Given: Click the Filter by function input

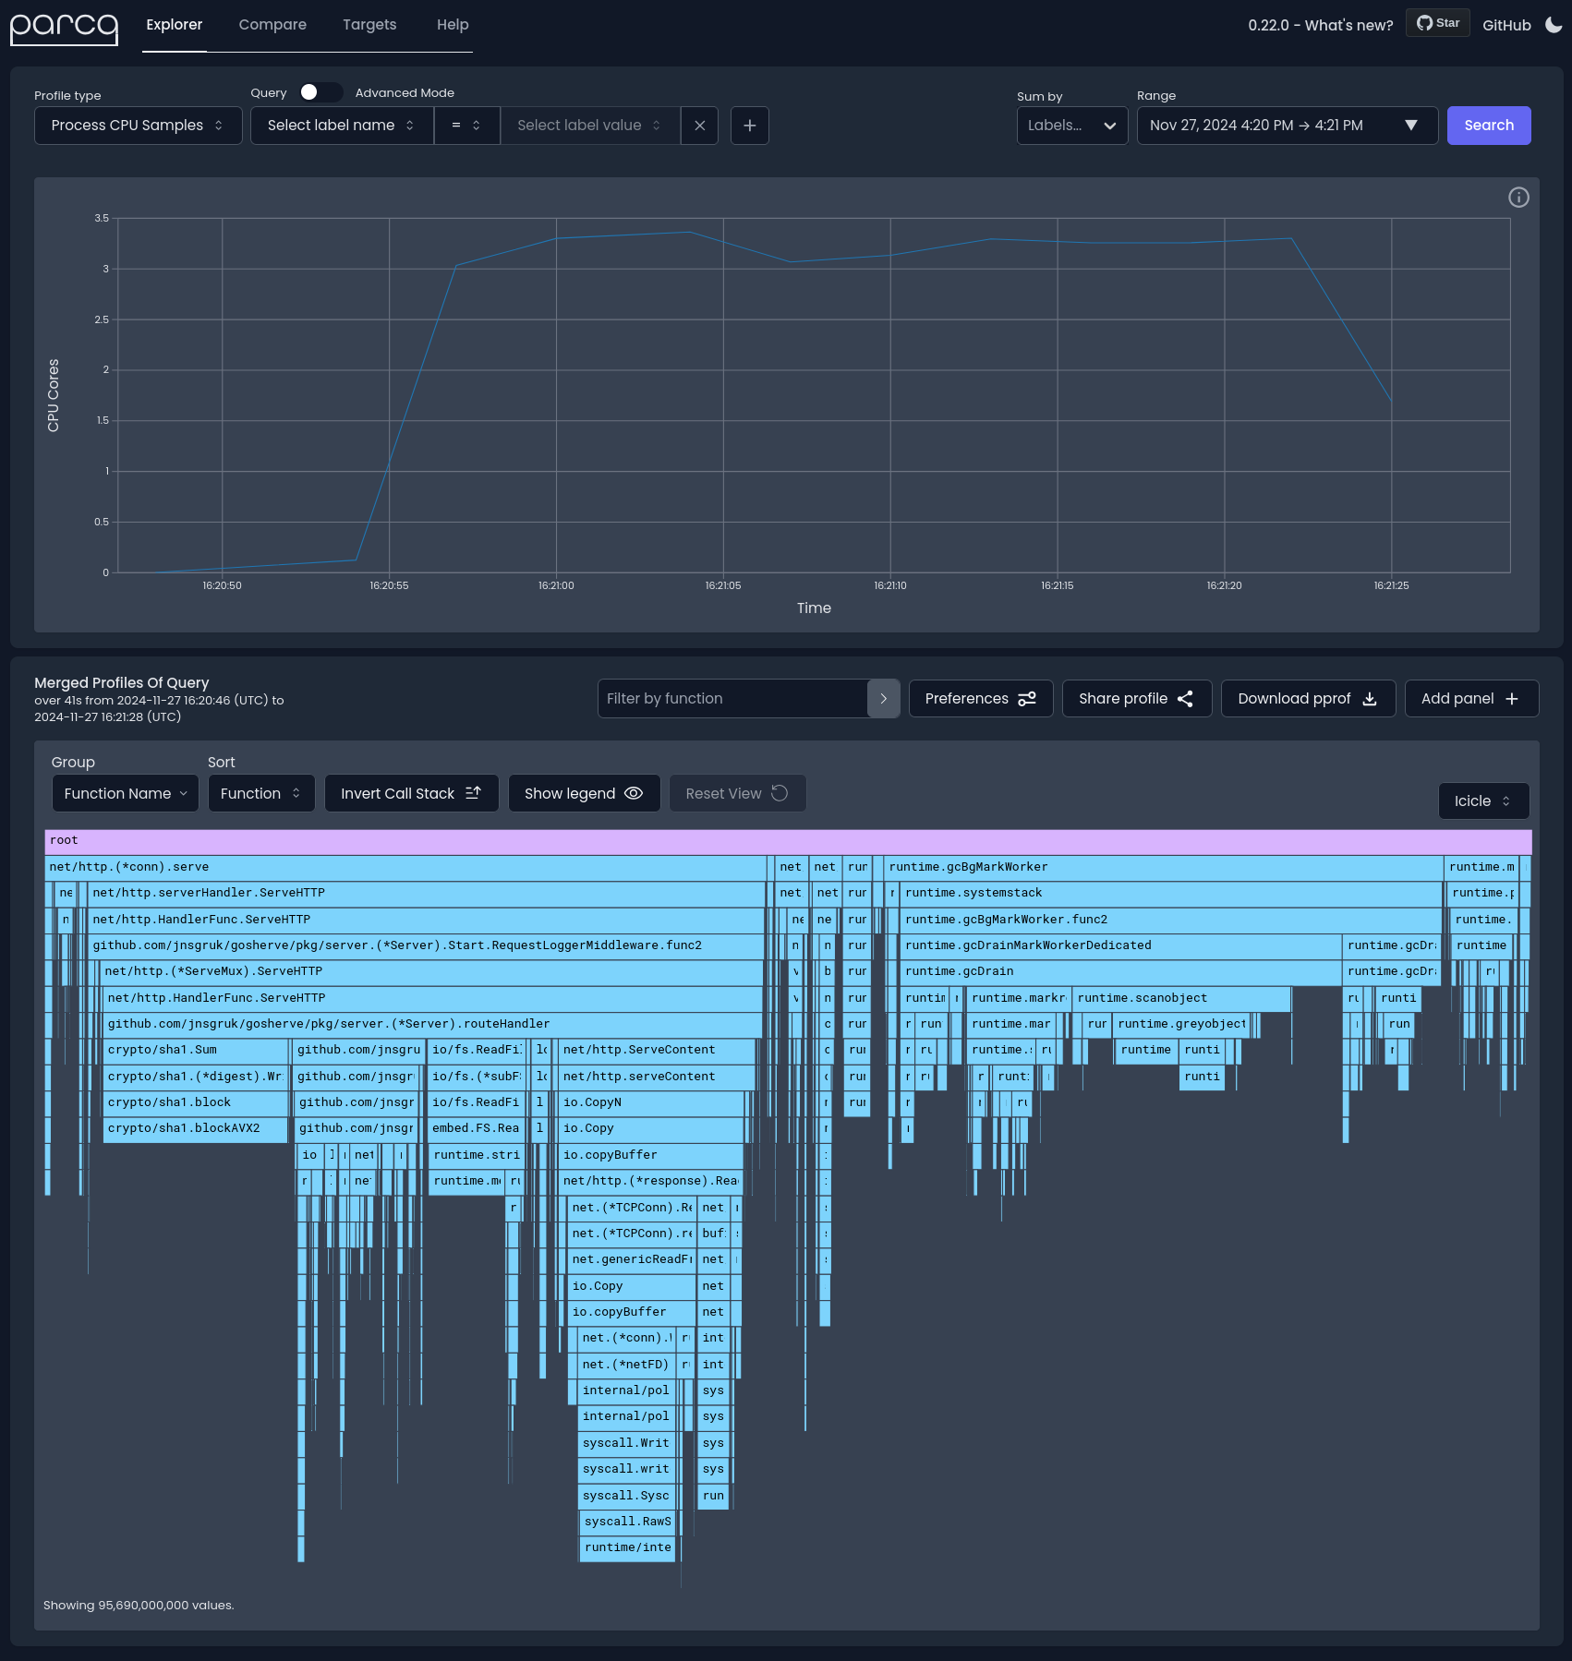Looking at the screenshot, I should [732, 699].
